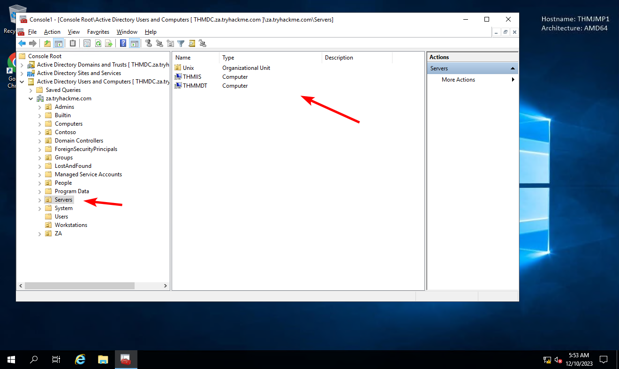Create a new user with toolbar icon

click(x=149, y=44)
